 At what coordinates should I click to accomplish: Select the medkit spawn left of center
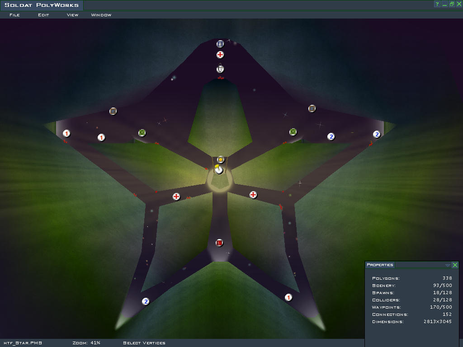click(176, 197)
